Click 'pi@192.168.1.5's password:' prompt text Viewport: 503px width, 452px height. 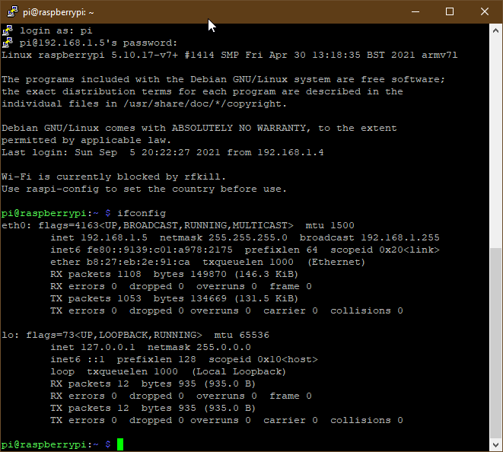(98, 43)
